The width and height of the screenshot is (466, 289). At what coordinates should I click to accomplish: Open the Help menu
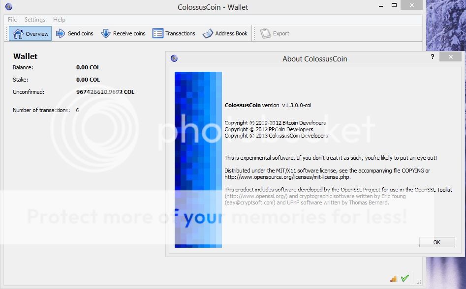pos(59,20)
